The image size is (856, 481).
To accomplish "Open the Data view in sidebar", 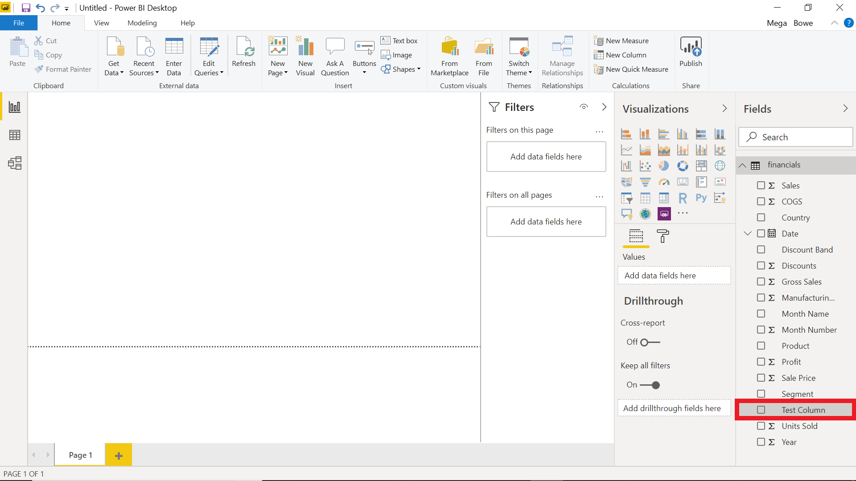I will [x=14, y=135].
